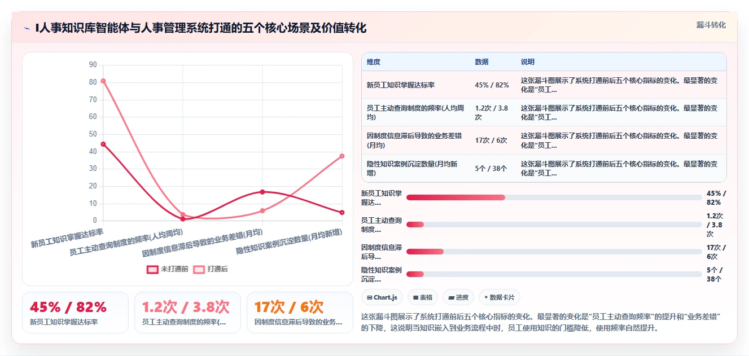Click the 说明 text in the 新员工知识掌握达标率 row
Viewport: 749px width, 356px height.
[x=620, y=85]
